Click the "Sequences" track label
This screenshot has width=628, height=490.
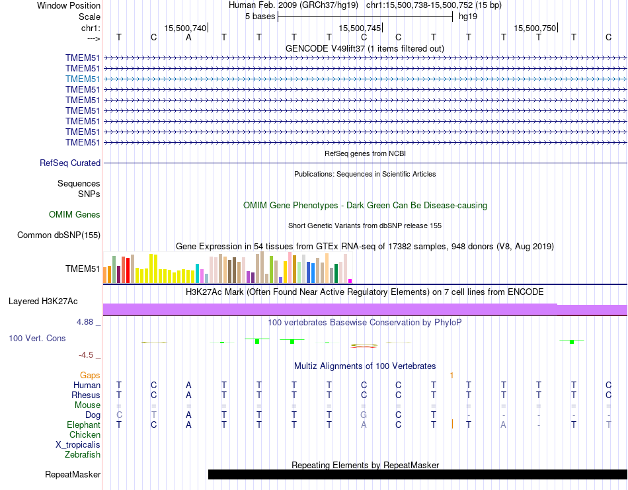[x=79, y=183]
